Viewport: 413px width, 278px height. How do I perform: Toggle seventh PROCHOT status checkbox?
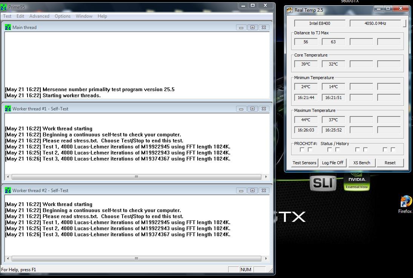click(385, 150)
